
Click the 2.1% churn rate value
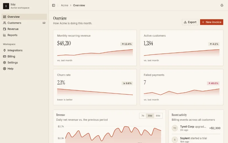tap(61, 82)
